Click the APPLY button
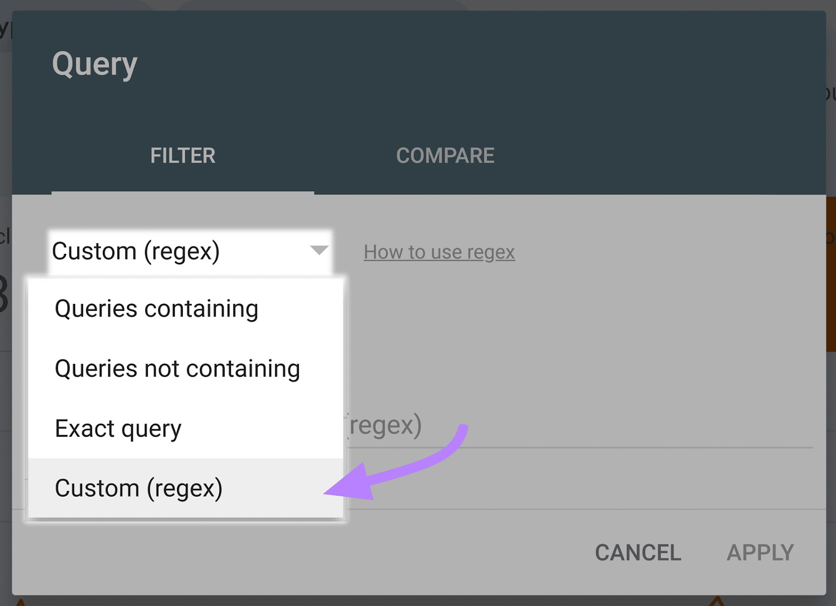 coord(760,553)
